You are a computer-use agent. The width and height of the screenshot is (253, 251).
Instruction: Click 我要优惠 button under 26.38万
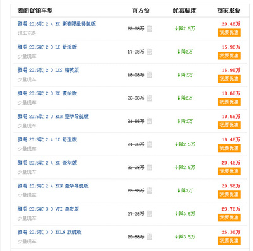click(x=229, y=241)
